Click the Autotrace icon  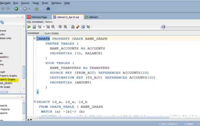[48, 27]
